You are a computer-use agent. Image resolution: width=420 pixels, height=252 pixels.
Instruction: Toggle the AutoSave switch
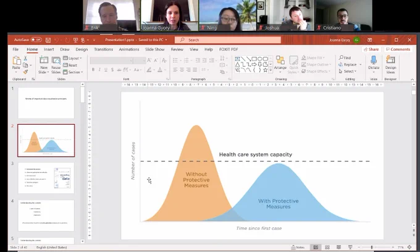(x=36, y=40)
